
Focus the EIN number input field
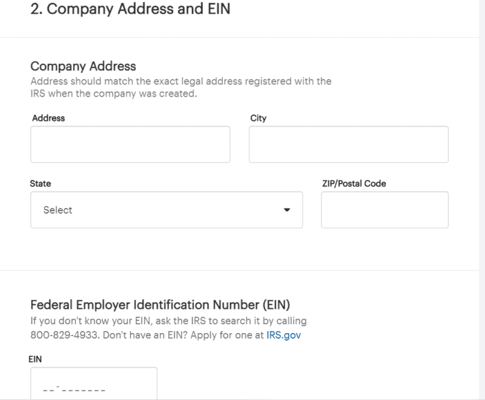(93, 384)
